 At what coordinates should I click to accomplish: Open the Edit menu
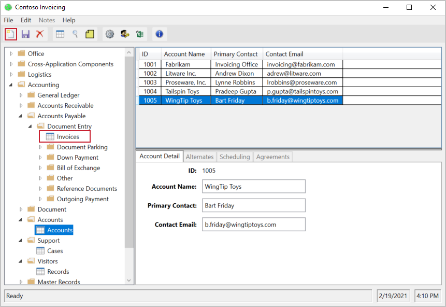(x=26, y=20)
